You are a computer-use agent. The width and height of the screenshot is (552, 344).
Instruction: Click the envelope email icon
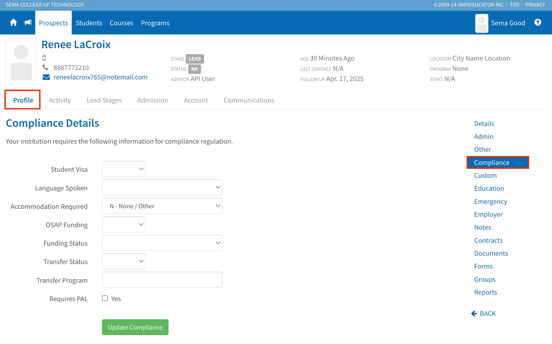[46, 77]
